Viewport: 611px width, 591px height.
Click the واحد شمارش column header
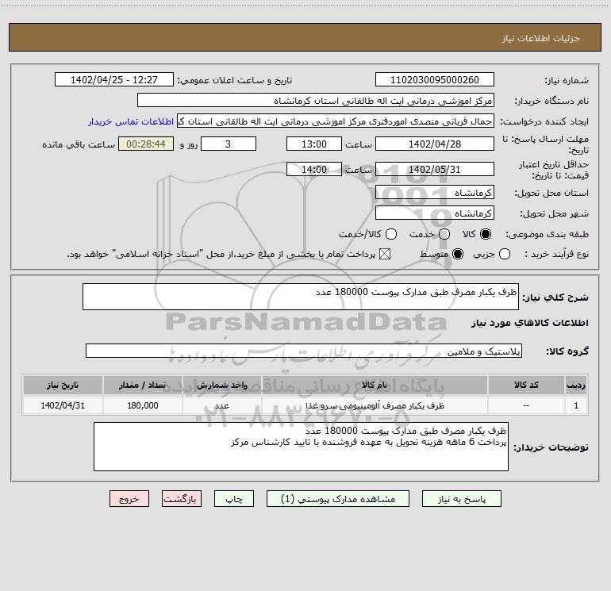pyautogui.click(x=221, y=385)
